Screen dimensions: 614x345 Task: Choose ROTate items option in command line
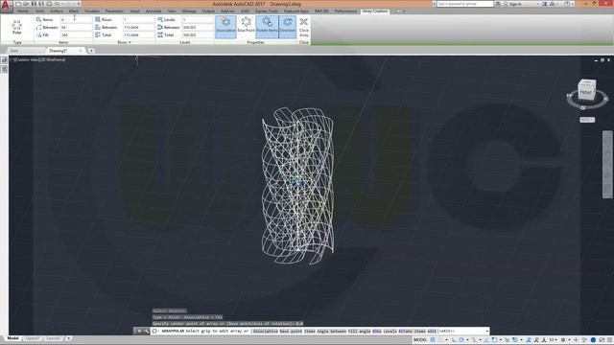click(412, 332)
